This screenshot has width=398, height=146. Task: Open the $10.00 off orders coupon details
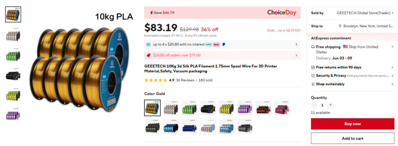(222, 55)
